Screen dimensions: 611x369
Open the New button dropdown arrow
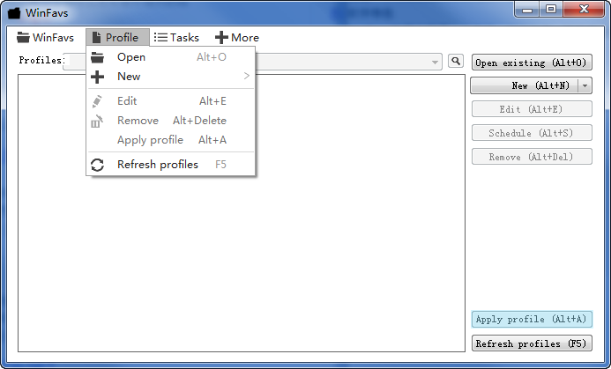[x=585, y=85]
